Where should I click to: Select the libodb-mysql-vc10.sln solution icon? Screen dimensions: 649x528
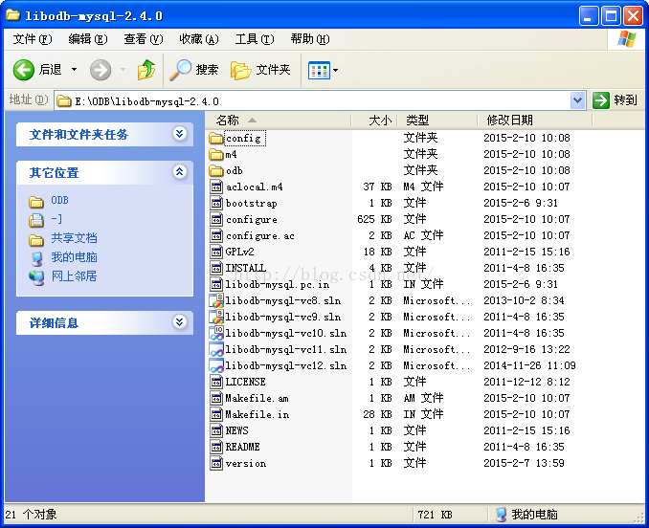[x=216, y=333]
